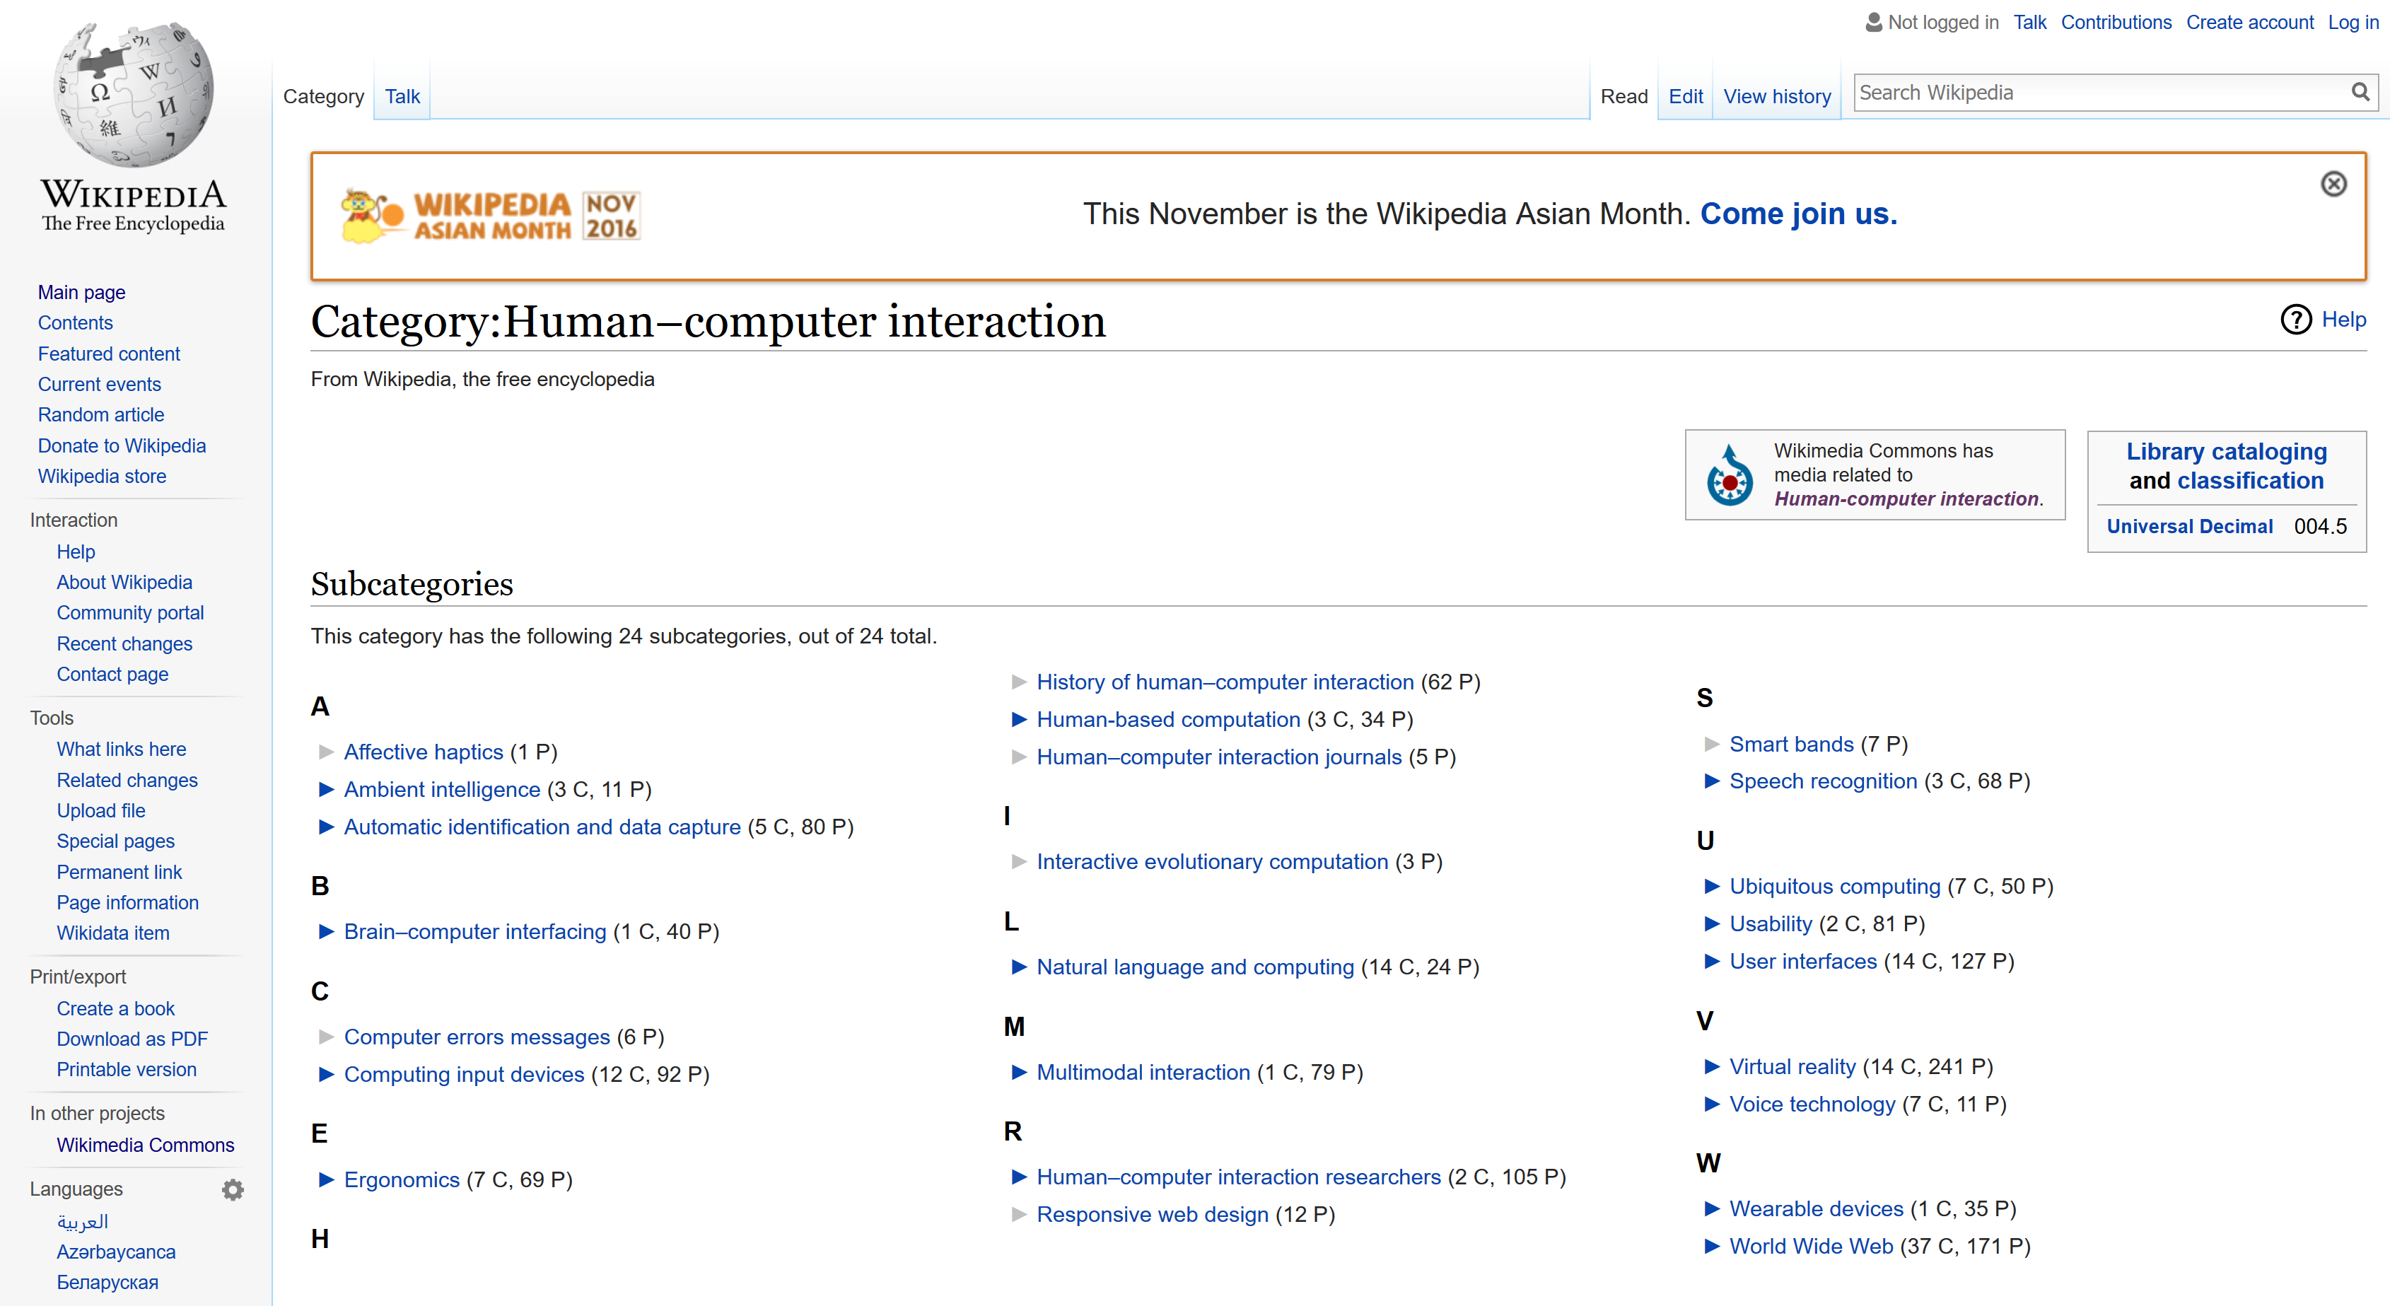Select the Read tab

(1624, 96)
